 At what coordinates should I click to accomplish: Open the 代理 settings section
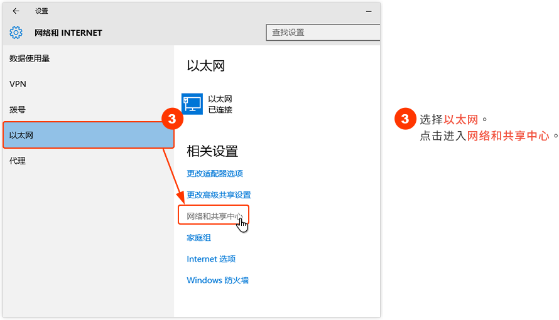[x=18, y=161]
